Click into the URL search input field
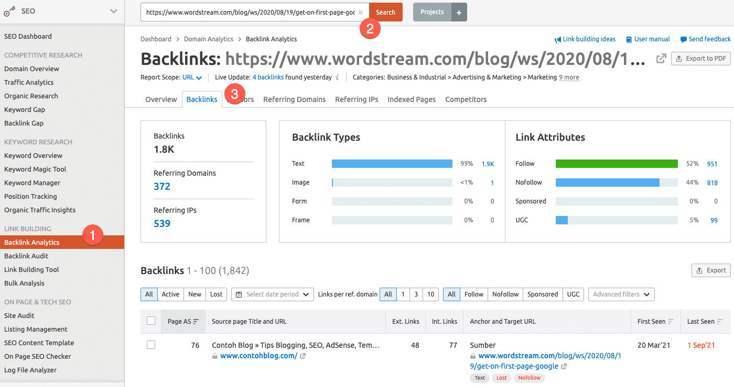 [x=250, y=13]
